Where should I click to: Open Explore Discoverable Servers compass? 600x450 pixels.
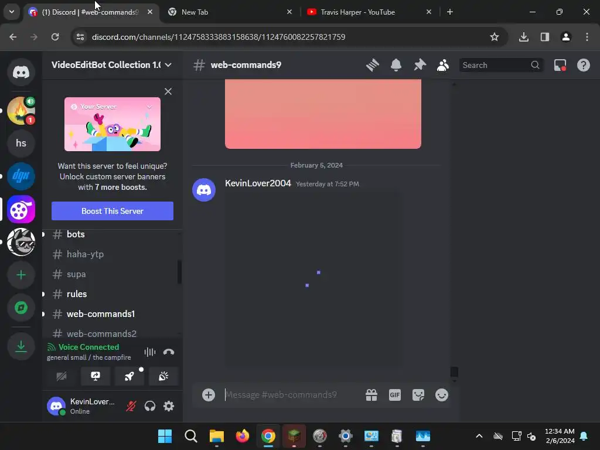tap(21, 308)
